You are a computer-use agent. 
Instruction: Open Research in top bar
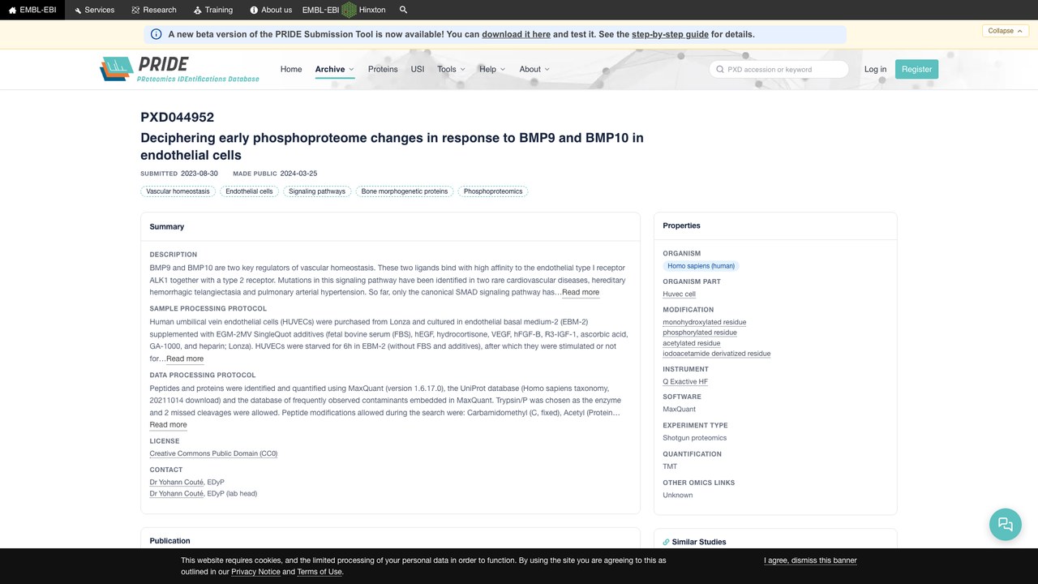point(154,10)
